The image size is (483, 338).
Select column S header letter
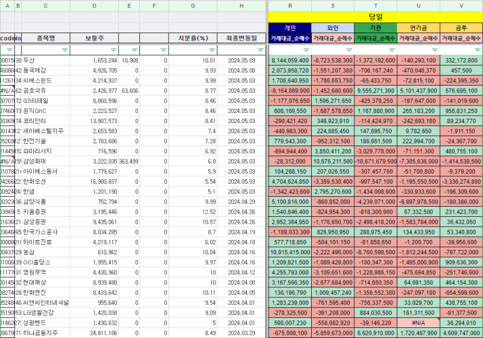tap(332, 6)
